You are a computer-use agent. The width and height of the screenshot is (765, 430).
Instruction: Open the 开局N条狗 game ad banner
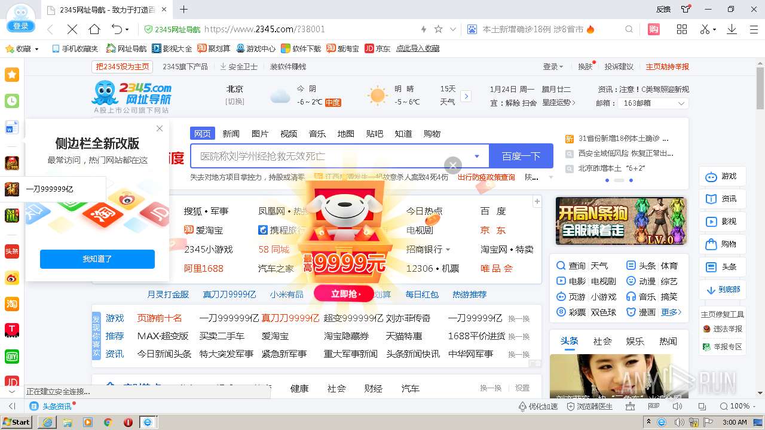coord(622,221)
